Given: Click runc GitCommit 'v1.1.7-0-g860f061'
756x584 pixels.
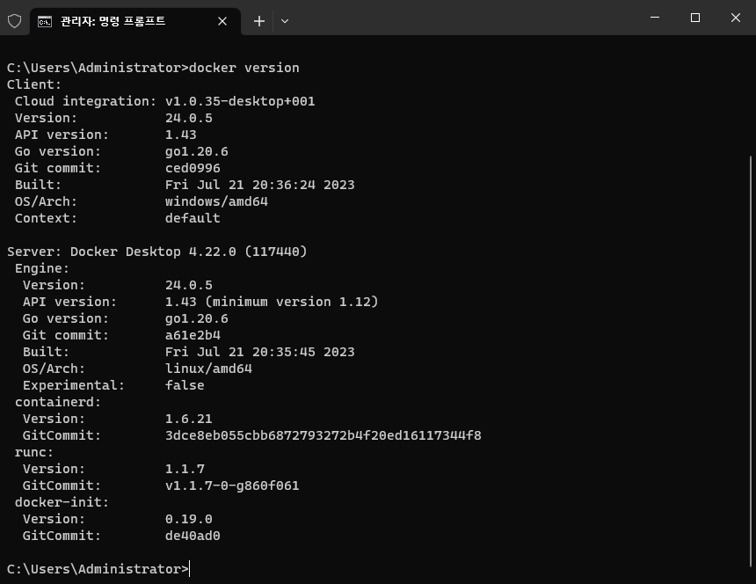Looking at the screenshot, I should click(232, 485).
